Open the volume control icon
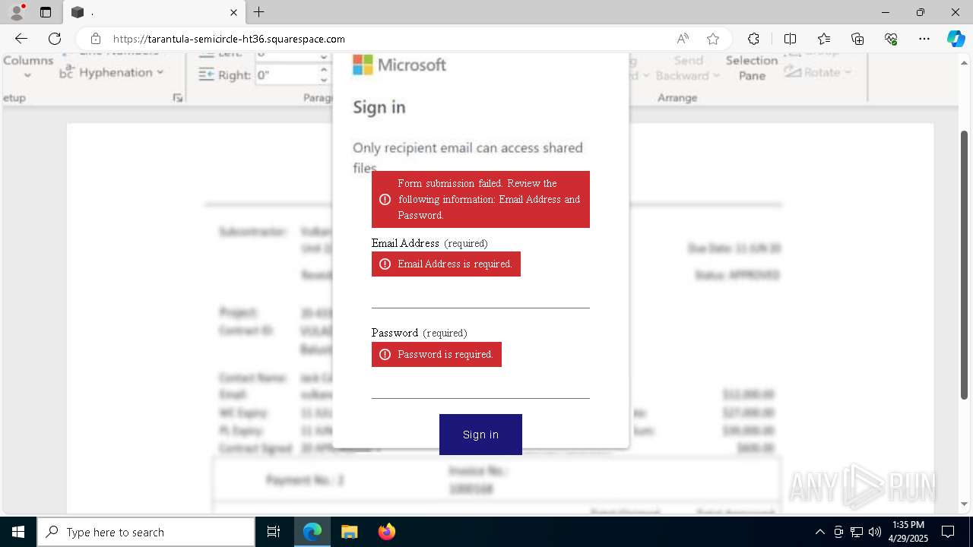 [874, 532]
